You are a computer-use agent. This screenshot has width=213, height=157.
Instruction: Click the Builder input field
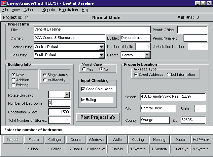click(136, 38)
